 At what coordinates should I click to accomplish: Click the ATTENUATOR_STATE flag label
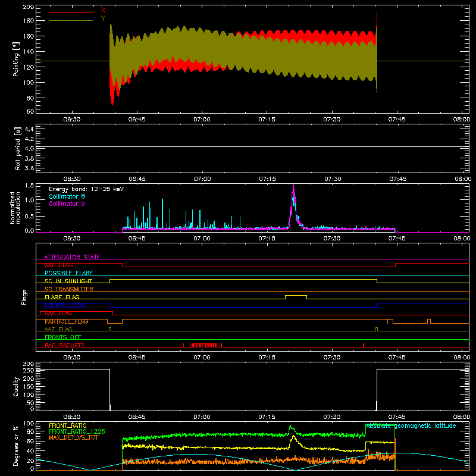click(72, 257)
